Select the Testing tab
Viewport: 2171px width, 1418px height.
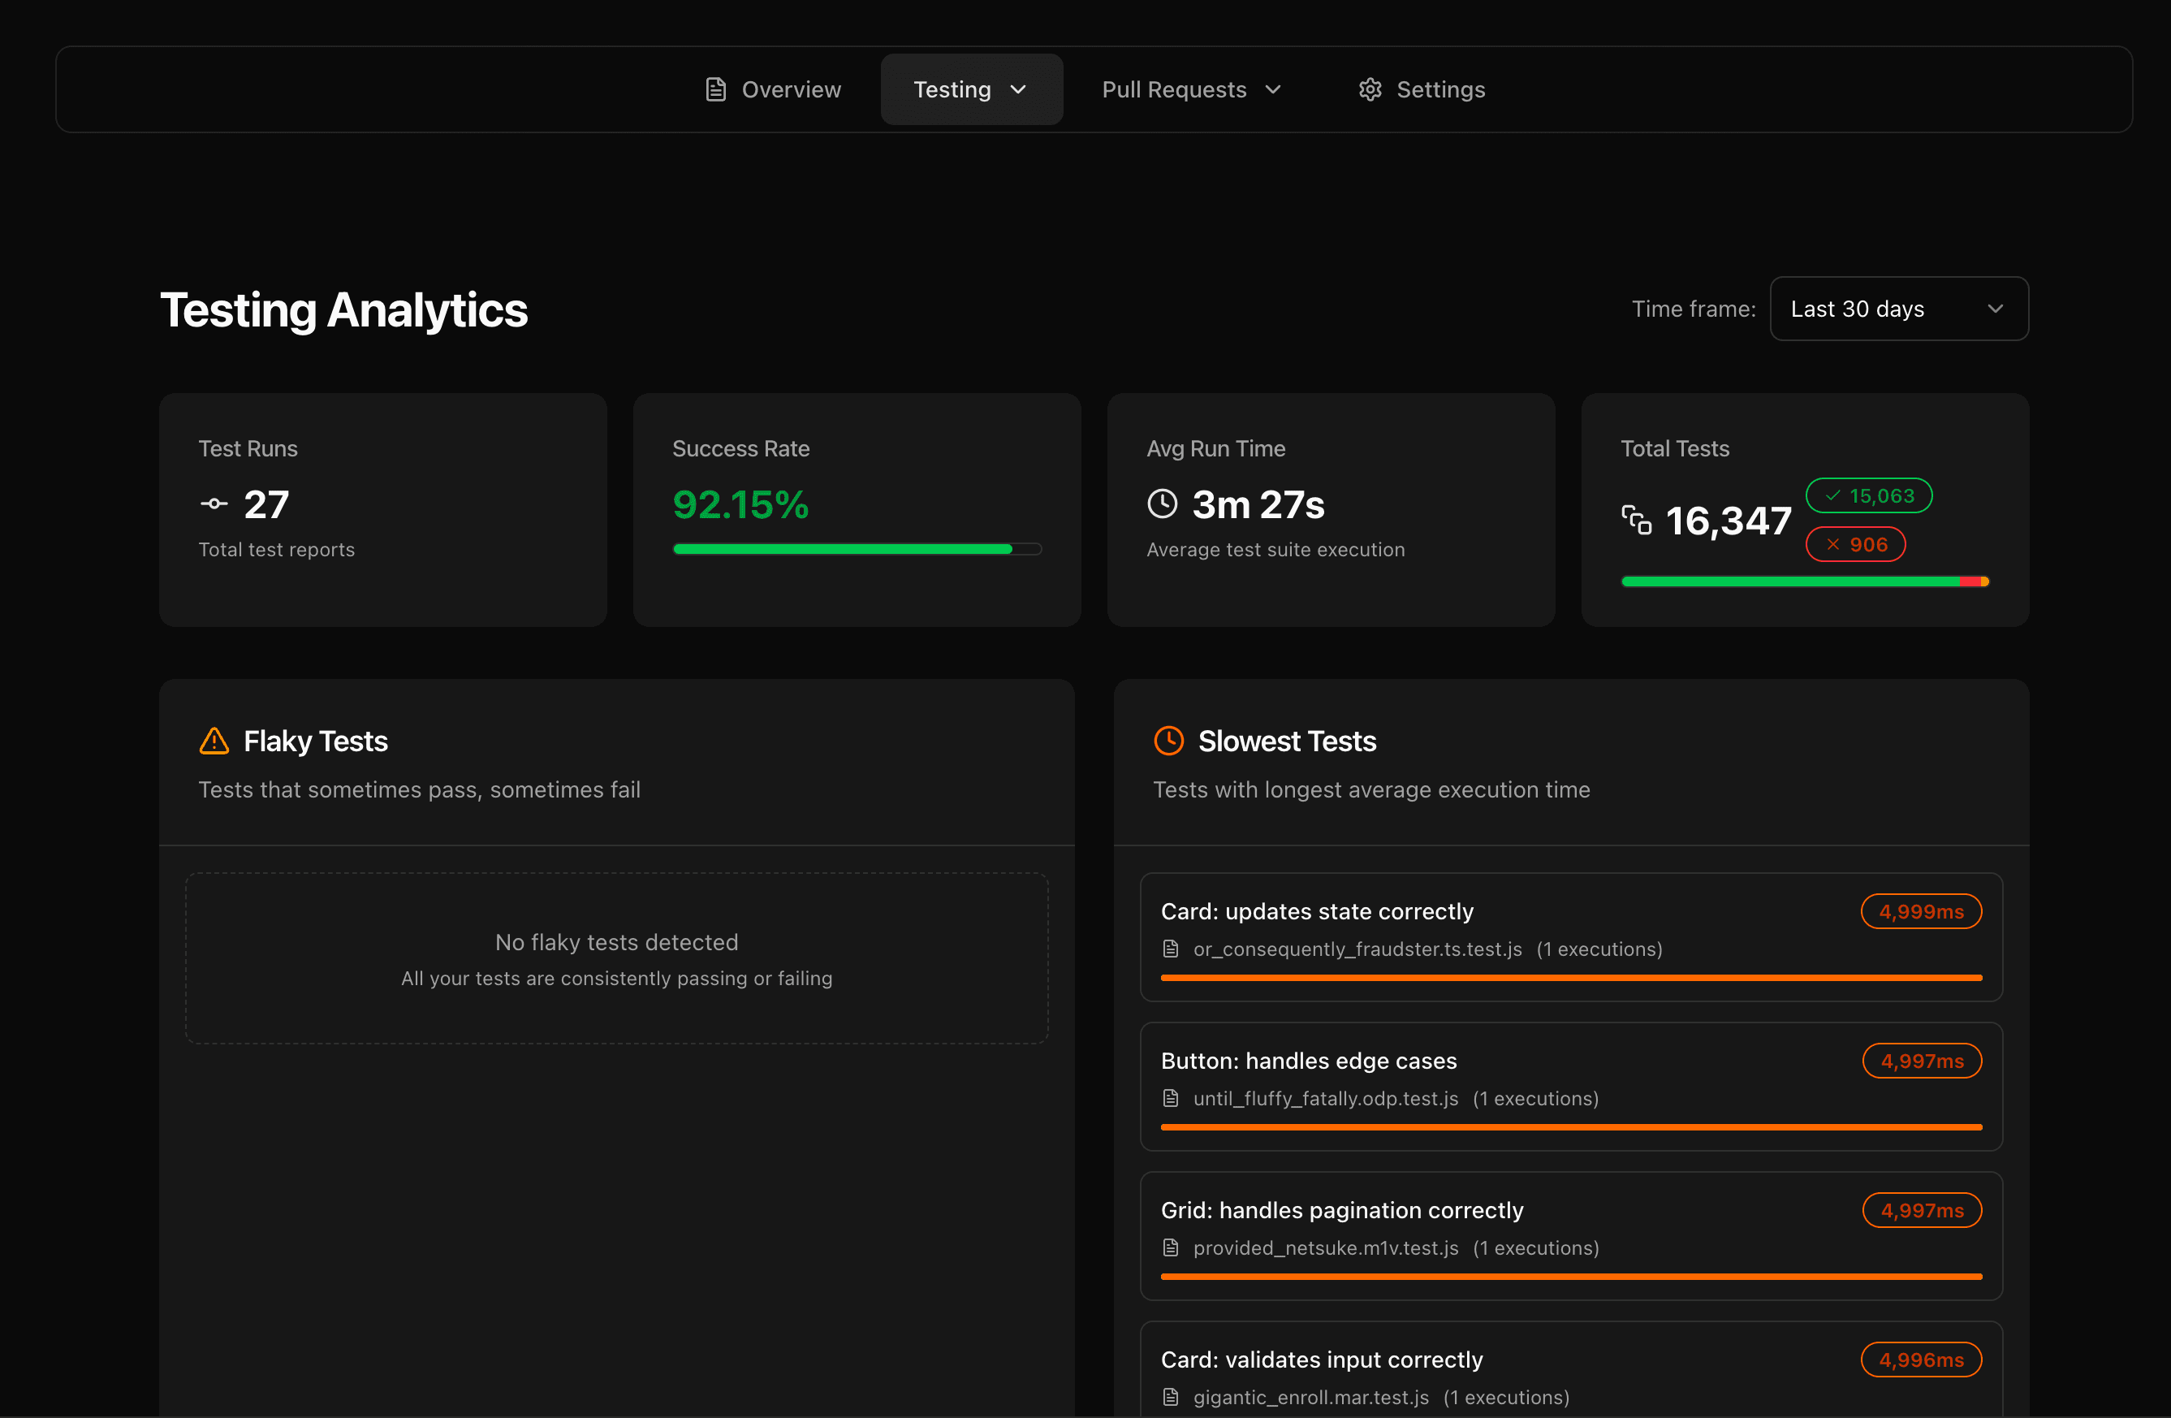point(952,89)
